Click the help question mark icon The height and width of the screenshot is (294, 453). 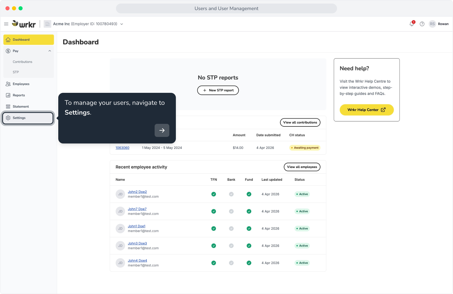click(422, 24)
